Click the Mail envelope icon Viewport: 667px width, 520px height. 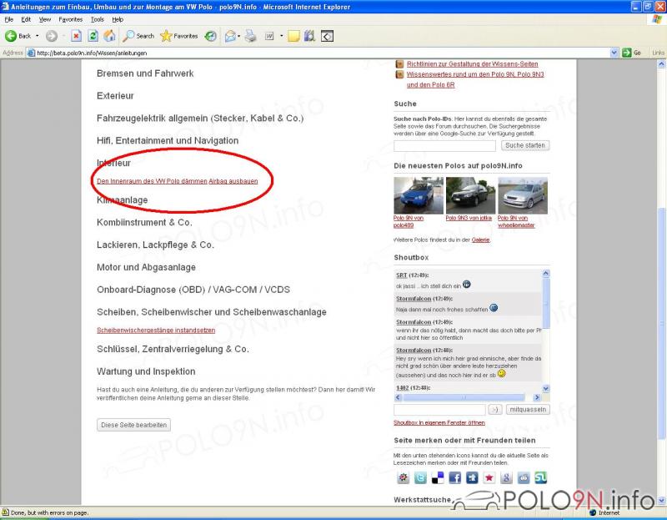point(230,36)
